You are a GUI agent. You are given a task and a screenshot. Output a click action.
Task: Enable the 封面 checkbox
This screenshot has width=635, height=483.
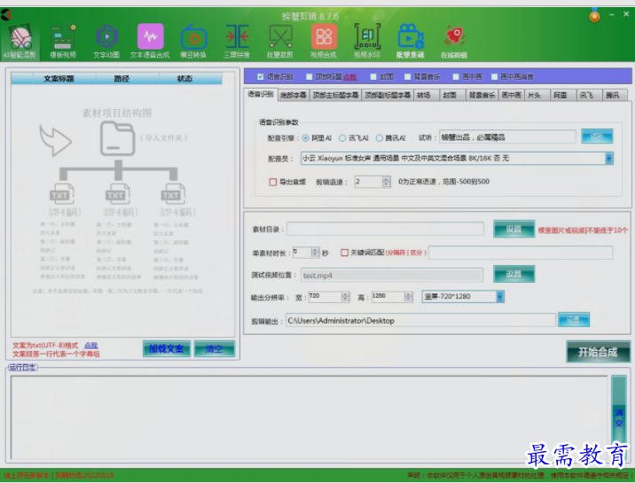pos(373,76)
